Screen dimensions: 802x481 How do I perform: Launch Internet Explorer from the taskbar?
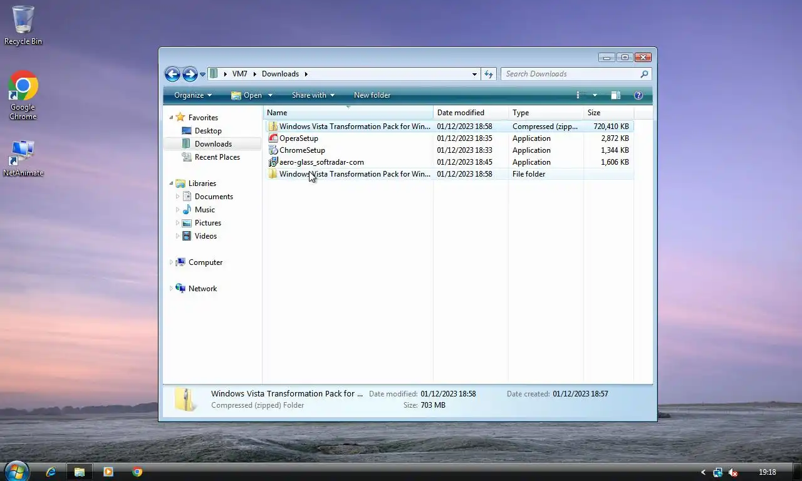click(51, 472)
